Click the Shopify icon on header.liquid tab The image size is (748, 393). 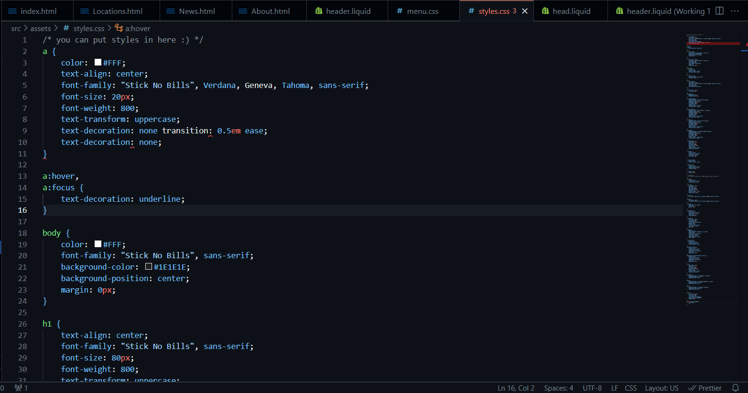[319, 11]
